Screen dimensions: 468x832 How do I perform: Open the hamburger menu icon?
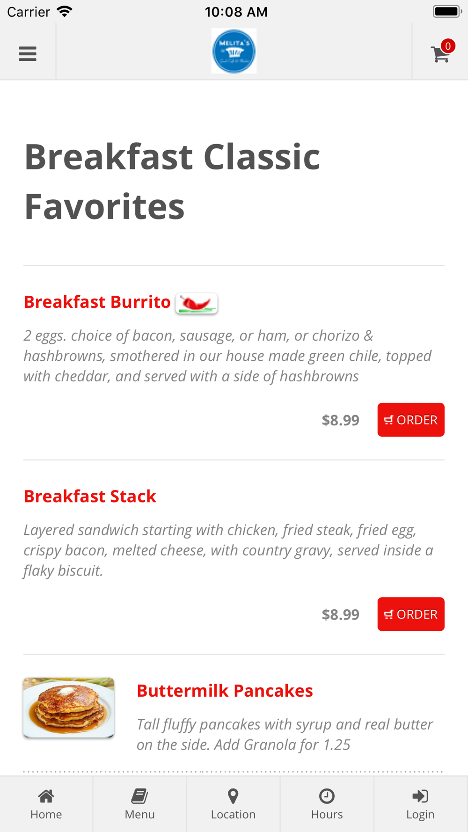pyautogui.click(x=28, y=54)
